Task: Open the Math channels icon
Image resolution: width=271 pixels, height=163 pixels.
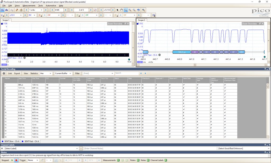Action: [x=154, y=15]
